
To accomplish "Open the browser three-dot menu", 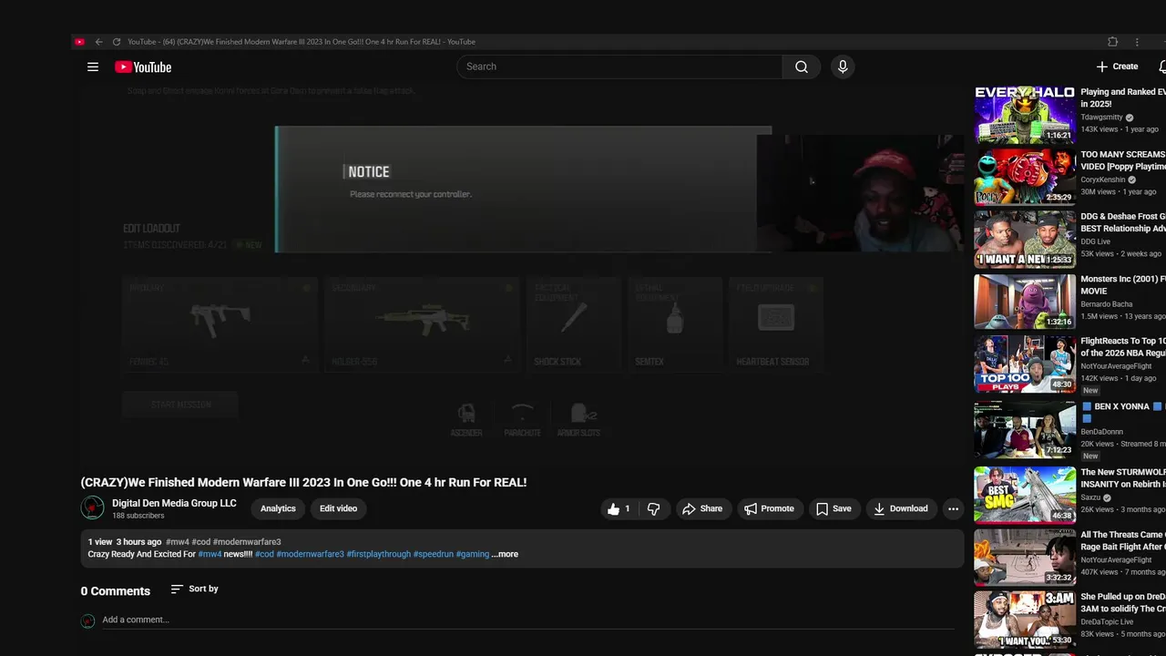I will point(1136,42).
